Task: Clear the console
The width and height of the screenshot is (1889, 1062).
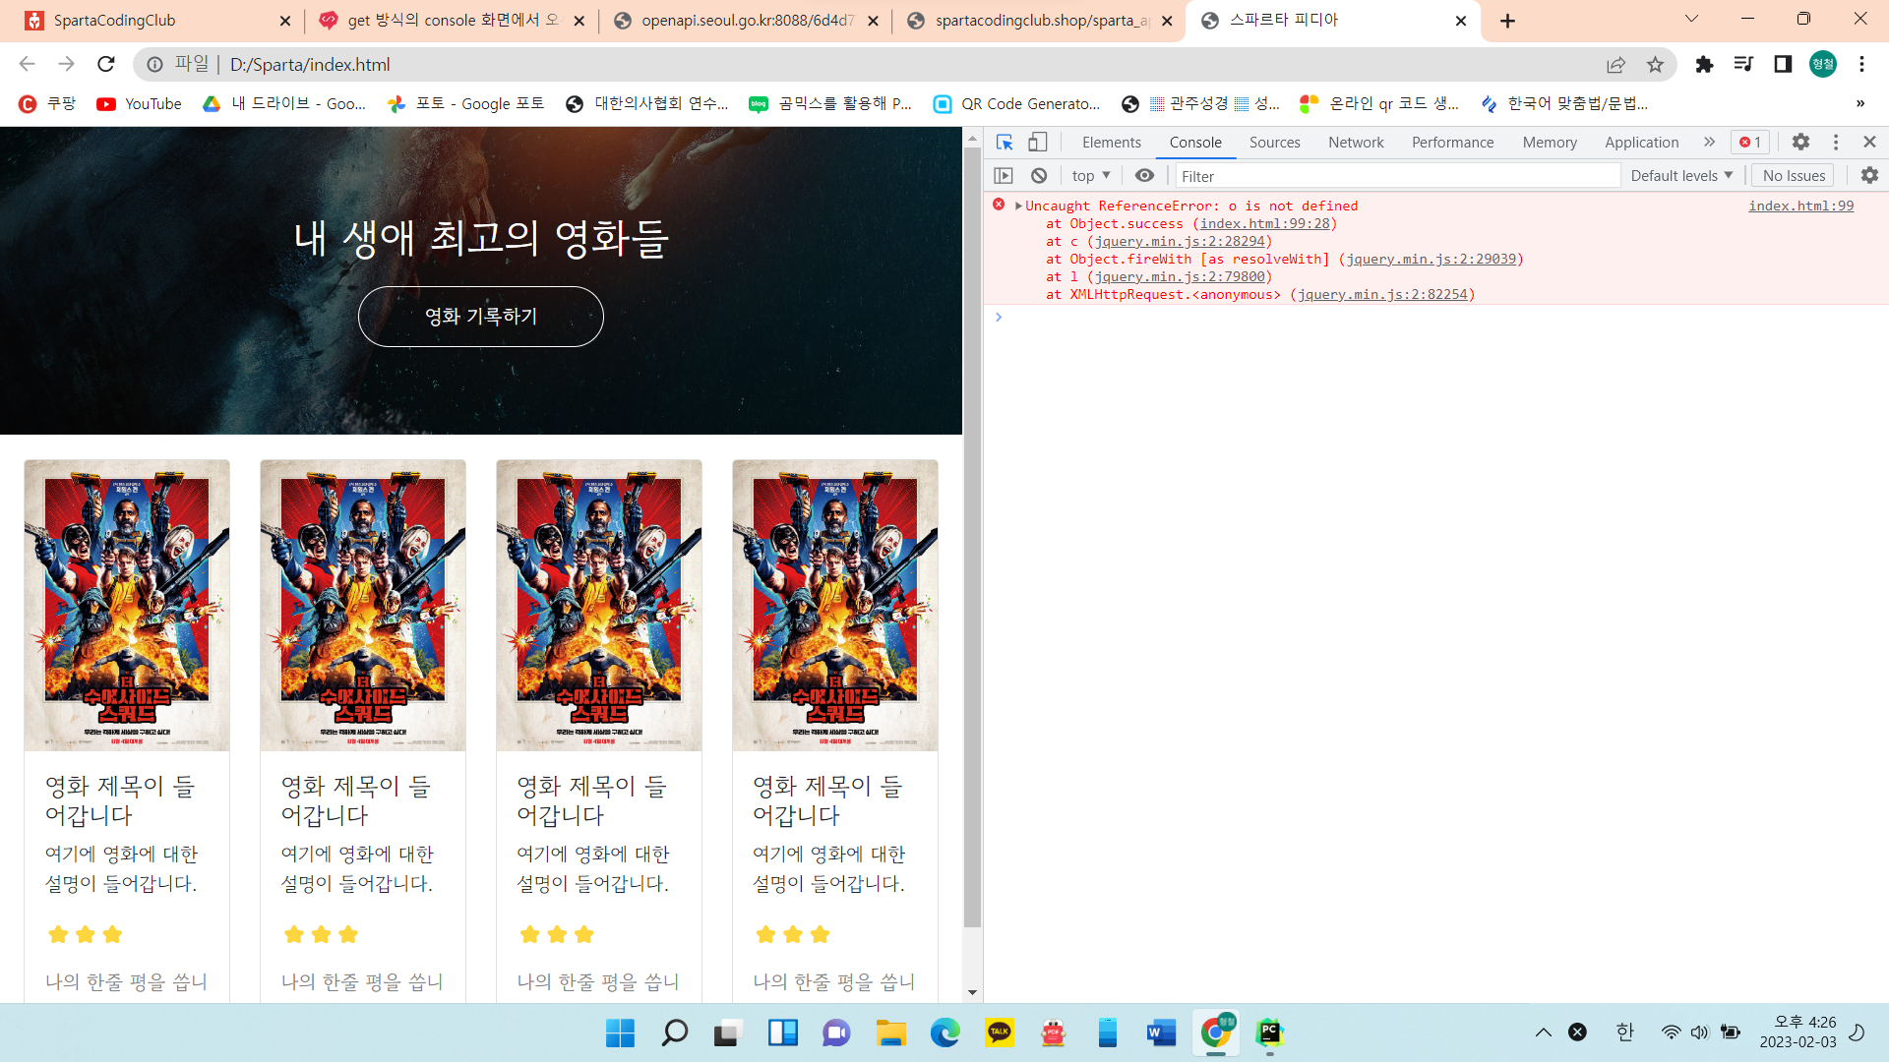Action: [1039, 176]
